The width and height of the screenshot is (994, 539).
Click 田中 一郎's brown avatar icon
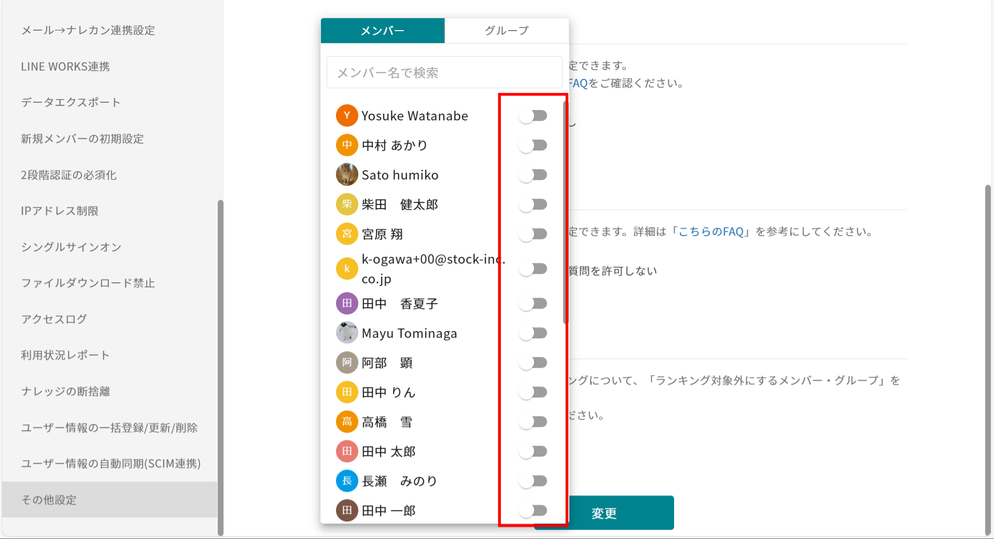pos(347,510)
